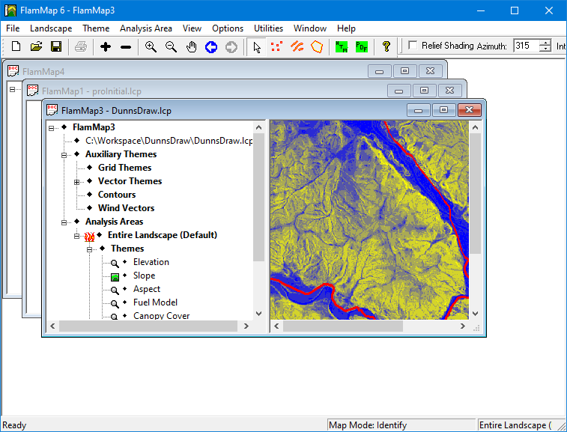This screenshot has width=567, height=432.
Task: Click the green square icon next to Slope
Action: 115,277
